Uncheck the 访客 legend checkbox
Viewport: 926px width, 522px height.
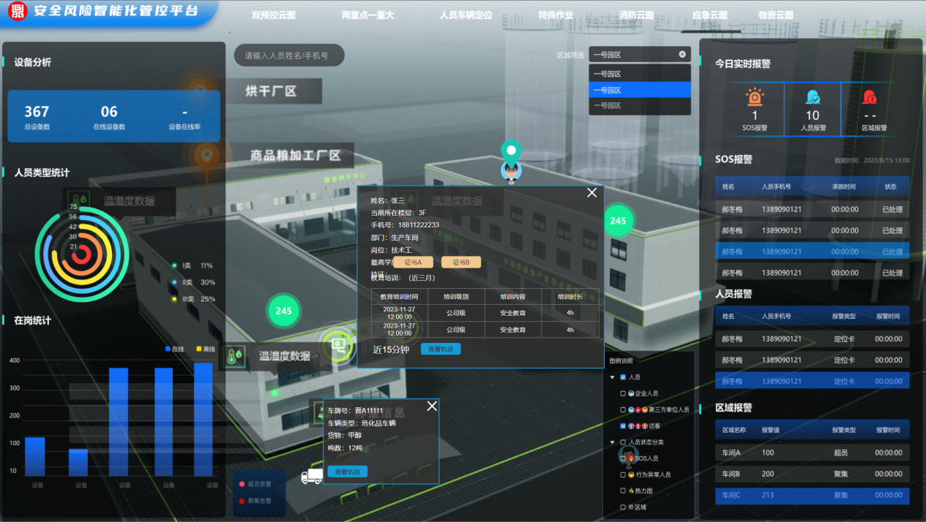tap(623, 425)
